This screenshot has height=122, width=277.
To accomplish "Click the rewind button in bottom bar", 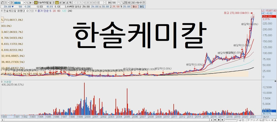I will 215,120.
